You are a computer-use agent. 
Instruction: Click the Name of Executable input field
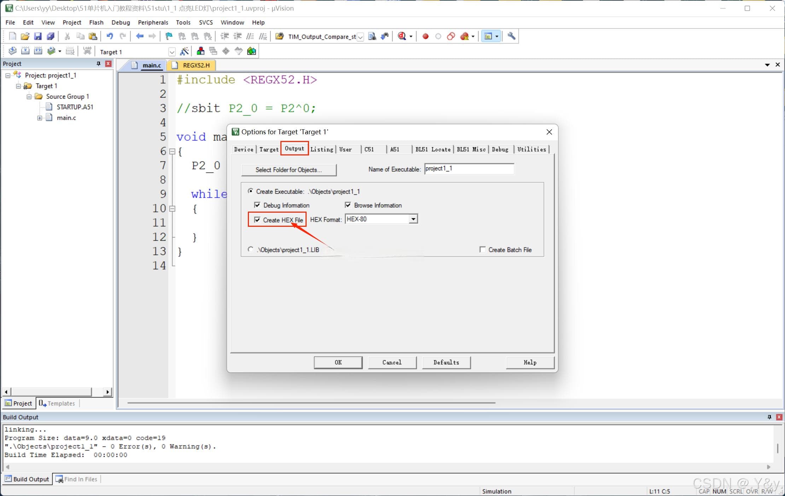(x=469, y=169)
